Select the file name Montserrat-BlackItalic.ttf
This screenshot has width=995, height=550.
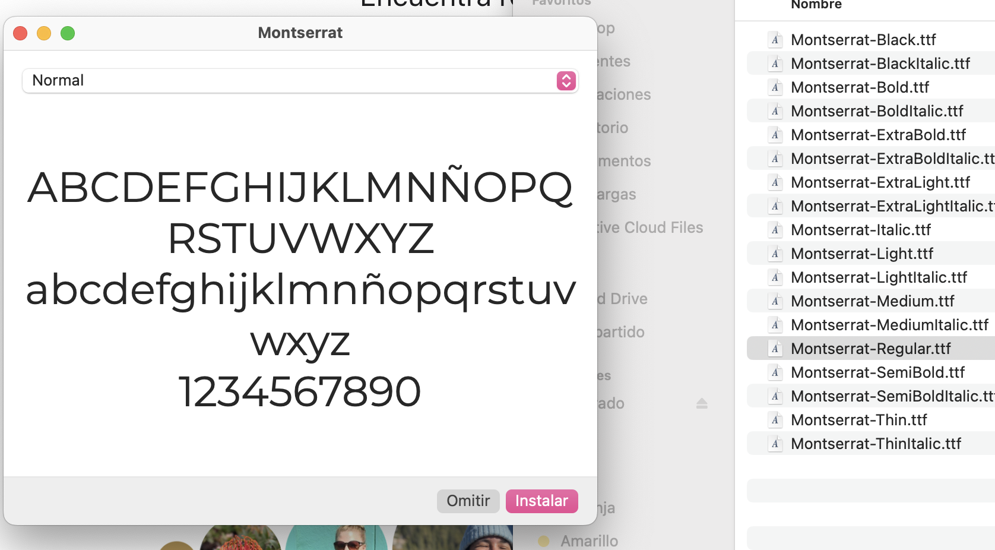click(x=880, y=64)
